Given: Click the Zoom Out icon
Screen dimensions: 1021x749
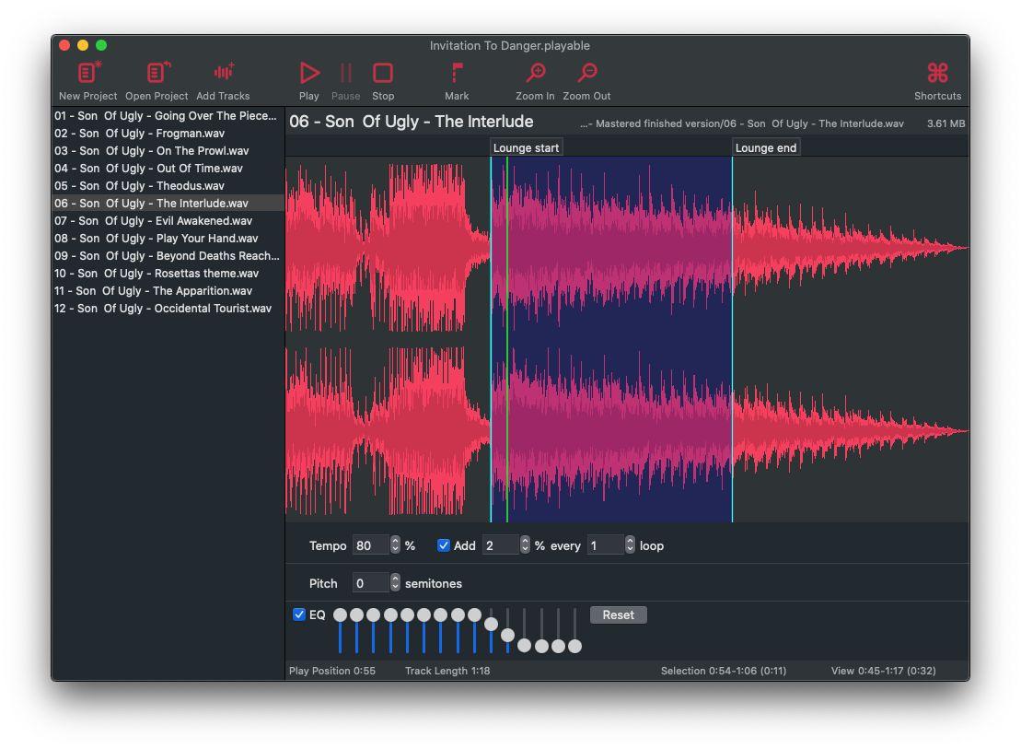Looking at the screenshot, I should click(x=586, y=74).
